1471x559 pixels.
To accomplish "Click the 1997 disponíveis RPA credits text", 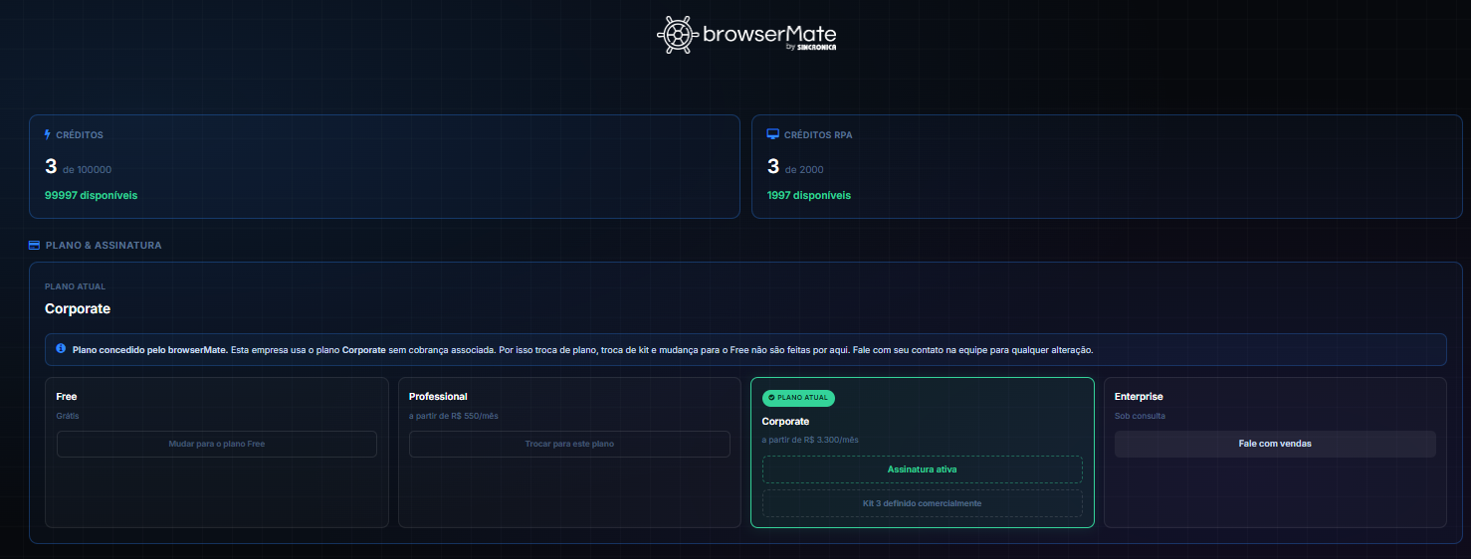I will (809, 195).
